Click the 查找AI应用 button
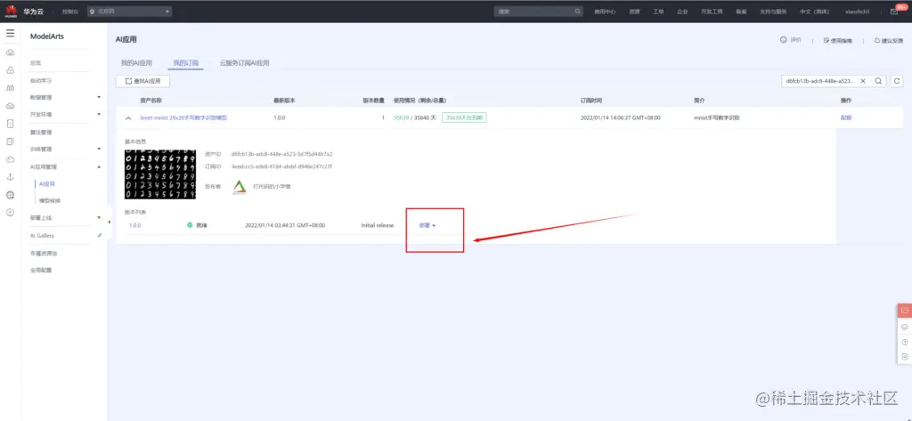 point(144,81)
